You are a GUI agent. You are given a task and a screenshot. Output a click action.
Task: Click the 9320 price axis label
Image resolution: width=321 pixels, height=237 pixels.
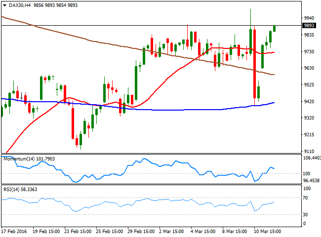pos(309,118)
